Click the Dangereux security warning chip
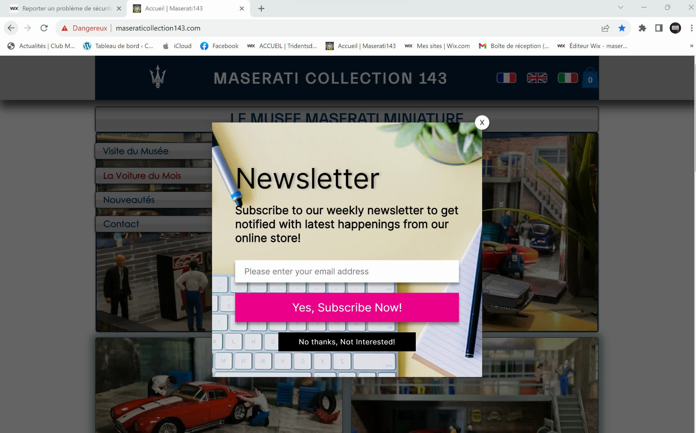Screen dimensions: 696x433 (x=84, y=28)
